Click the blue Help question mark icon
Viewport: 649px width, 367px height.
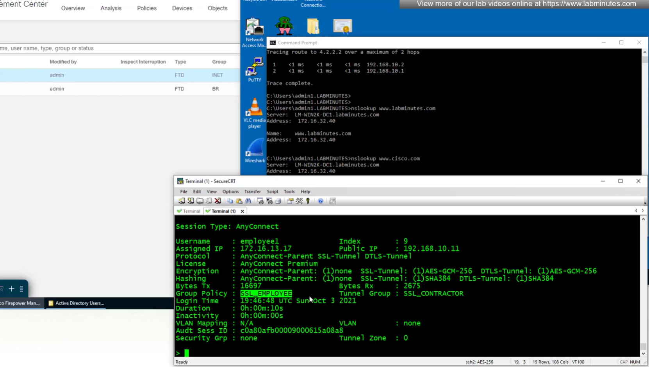321,201
